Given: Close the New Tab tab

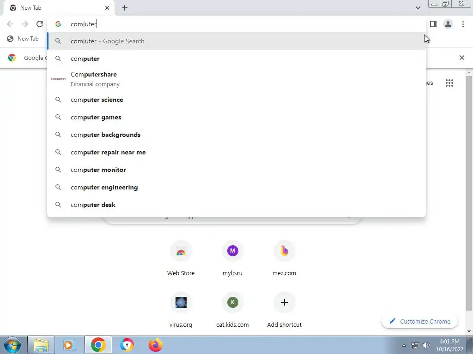Looking at the screenshot, I should click(107, 8).
